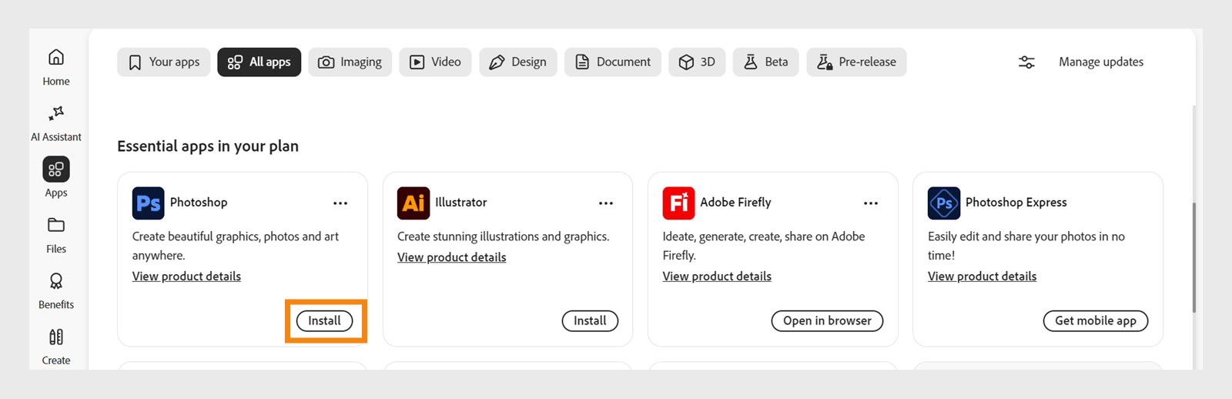The width and height of the screenshot is (1232, 399).
Task: Filter apps by Document
Action: click(613, 62)
